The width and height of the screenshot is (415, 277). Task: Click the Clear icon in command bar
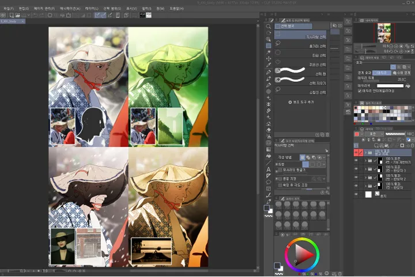[x=50, y=16]
